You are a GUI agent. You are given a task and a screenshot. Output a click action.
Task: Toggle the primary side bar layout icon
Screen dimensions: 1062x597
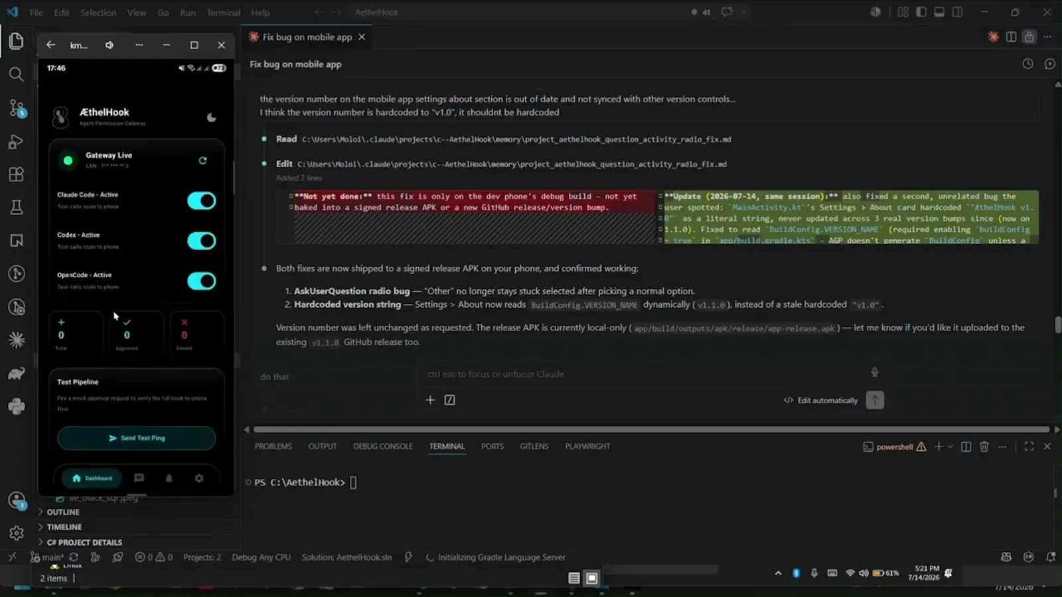[921, 12]
